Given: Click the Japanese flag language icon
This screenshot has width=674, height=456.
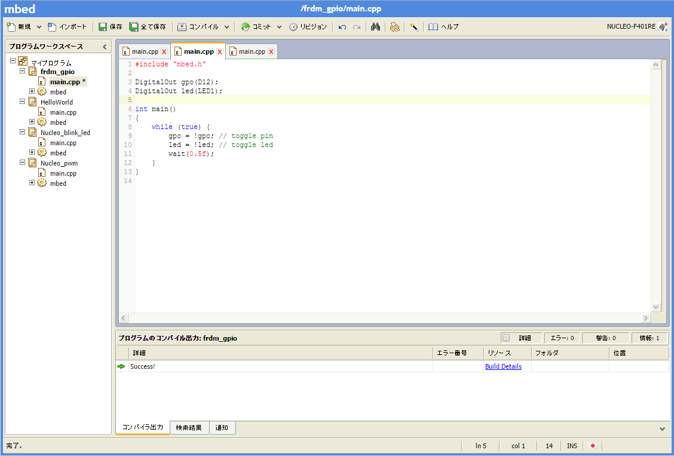Looking at the screenshot, I should [593, 446].
